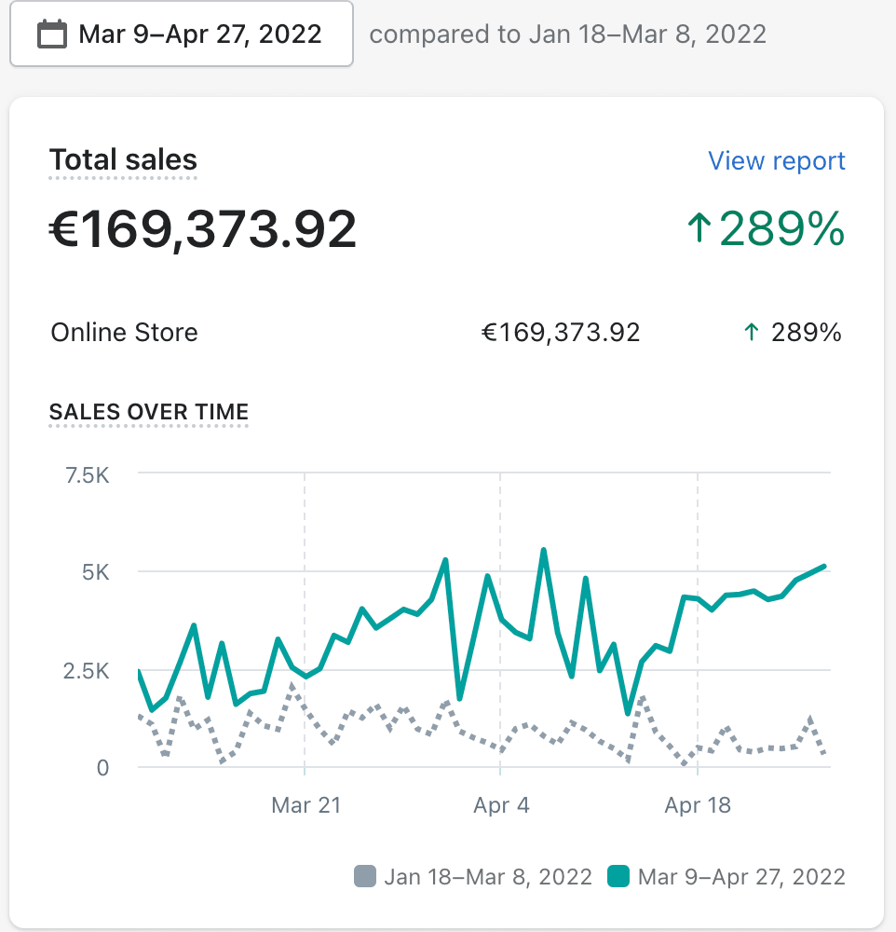Click the View report link
The height and width of the screenshot is (932, 896).
pyautogui.click(x=776, y=160)
